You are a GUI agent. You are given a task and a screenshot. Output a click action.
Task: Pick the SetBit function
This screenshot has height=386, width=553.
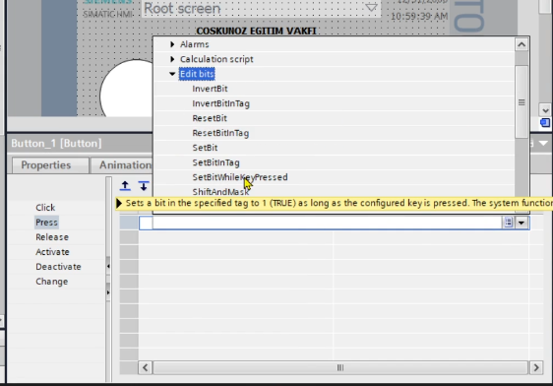point(205,148)
